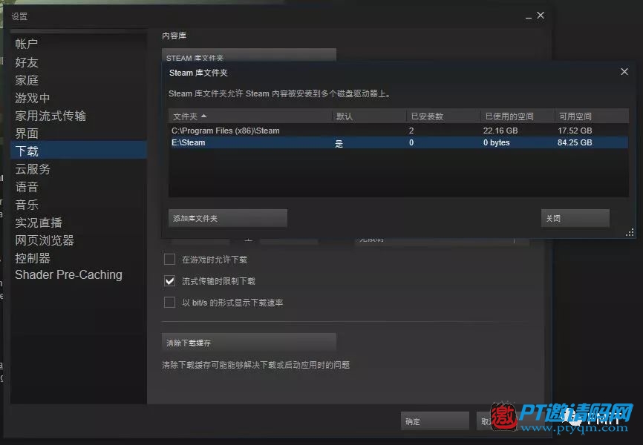Toggle 以 bit/s 的形式显示下载速率 checkbox
This screenshot has width=643, height=445.
point(169,303)
